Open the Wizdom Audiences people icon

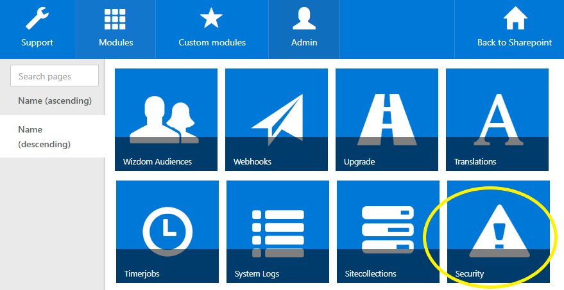point(164,120)
